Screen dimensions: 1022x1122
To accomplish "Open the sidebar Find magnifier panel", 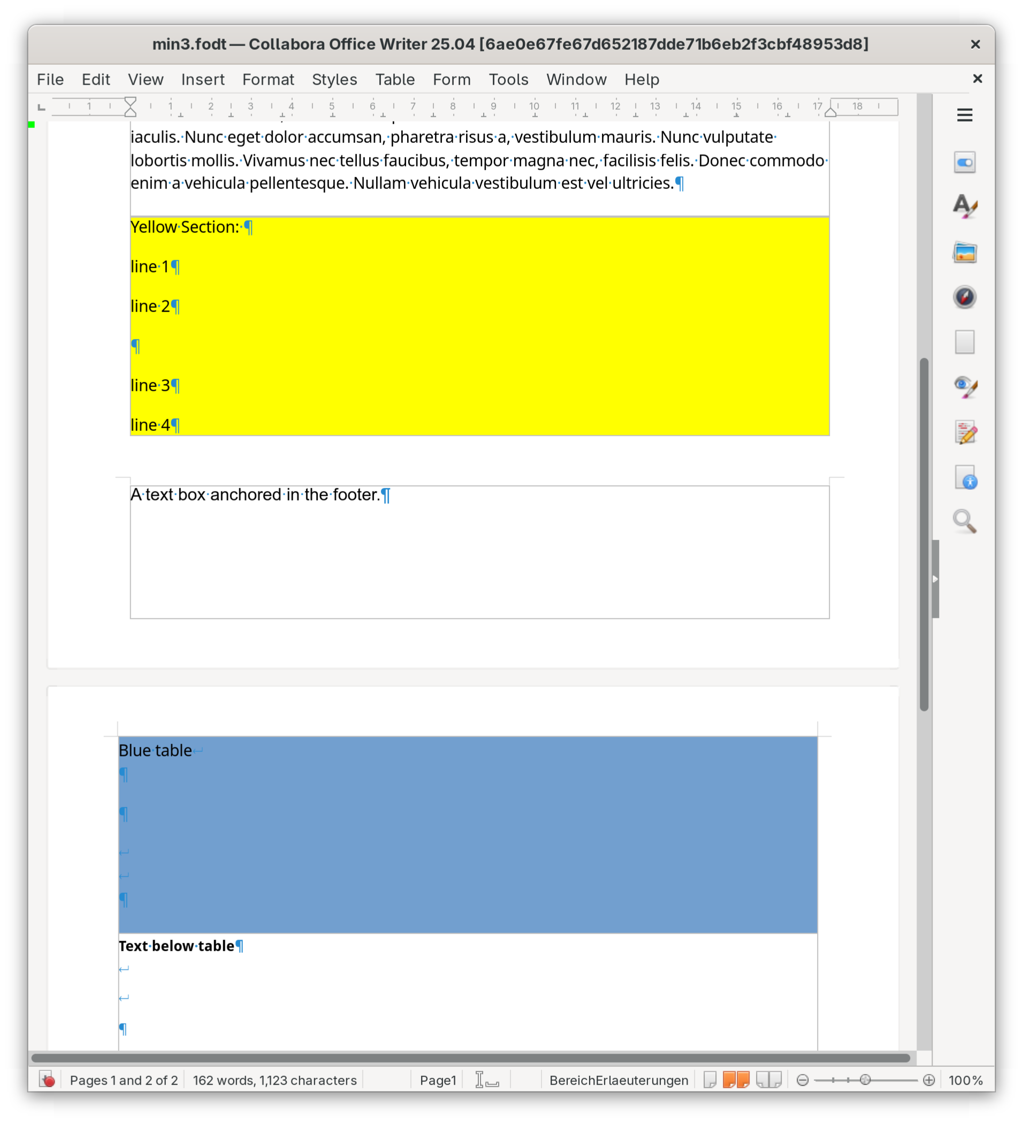I will click(964, 521).
